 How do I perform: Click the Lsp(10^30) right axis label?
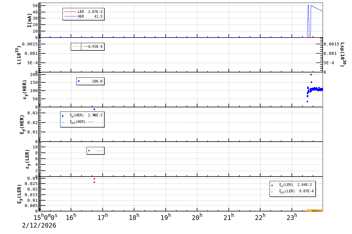pos(342,55)
